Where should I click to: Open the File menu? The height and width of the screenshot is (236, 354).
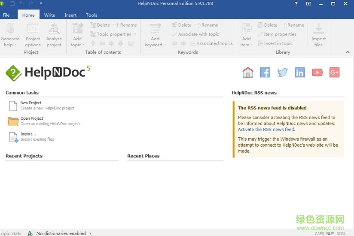pyautogui.click(x=6, y=15)
